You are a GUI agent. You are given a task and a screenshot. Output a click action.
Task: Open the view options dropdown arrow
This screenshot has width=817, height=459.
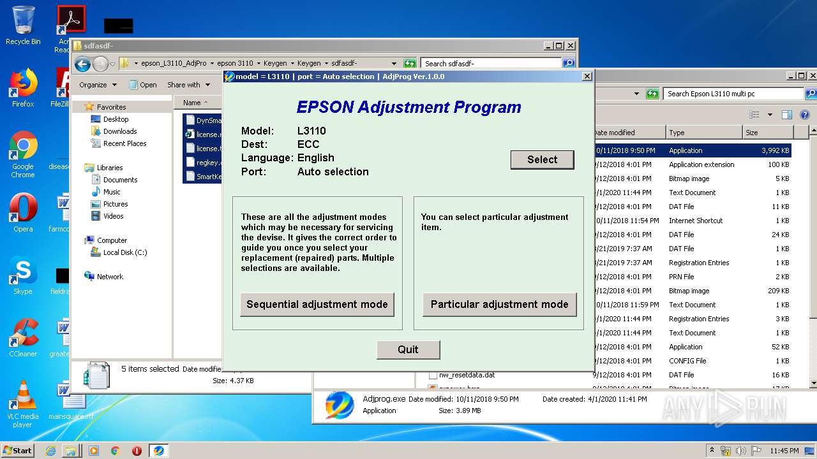[769, 115]
